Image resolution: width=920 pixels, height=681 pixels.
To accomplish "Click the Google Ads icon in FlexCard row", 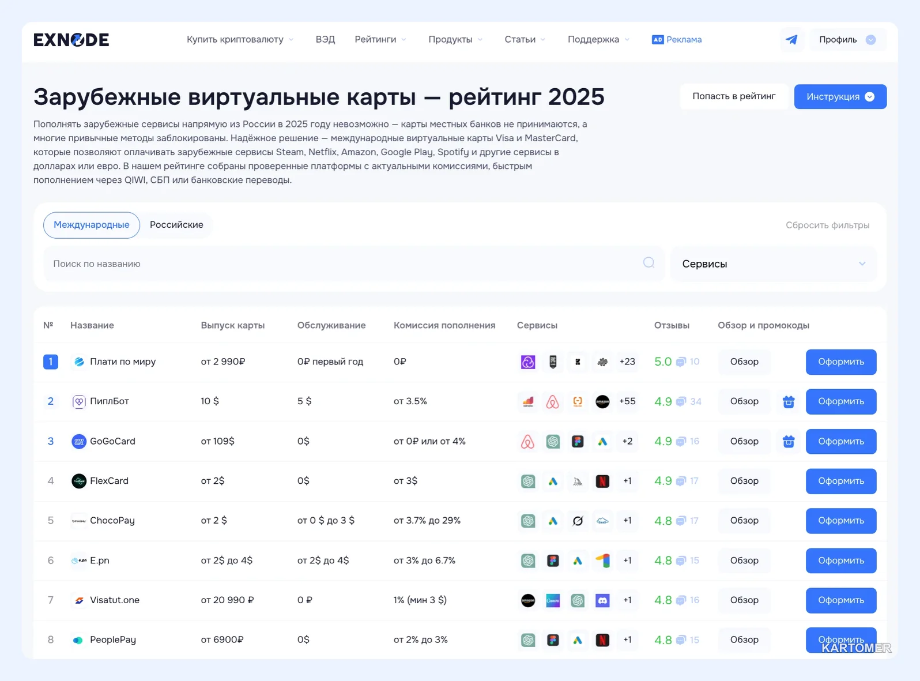I will click(x=553, y=481).
